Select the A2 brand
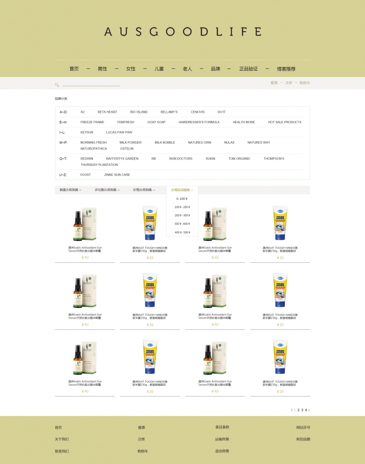365x464 pixels. pyautogui.click(x=82, y=112)
